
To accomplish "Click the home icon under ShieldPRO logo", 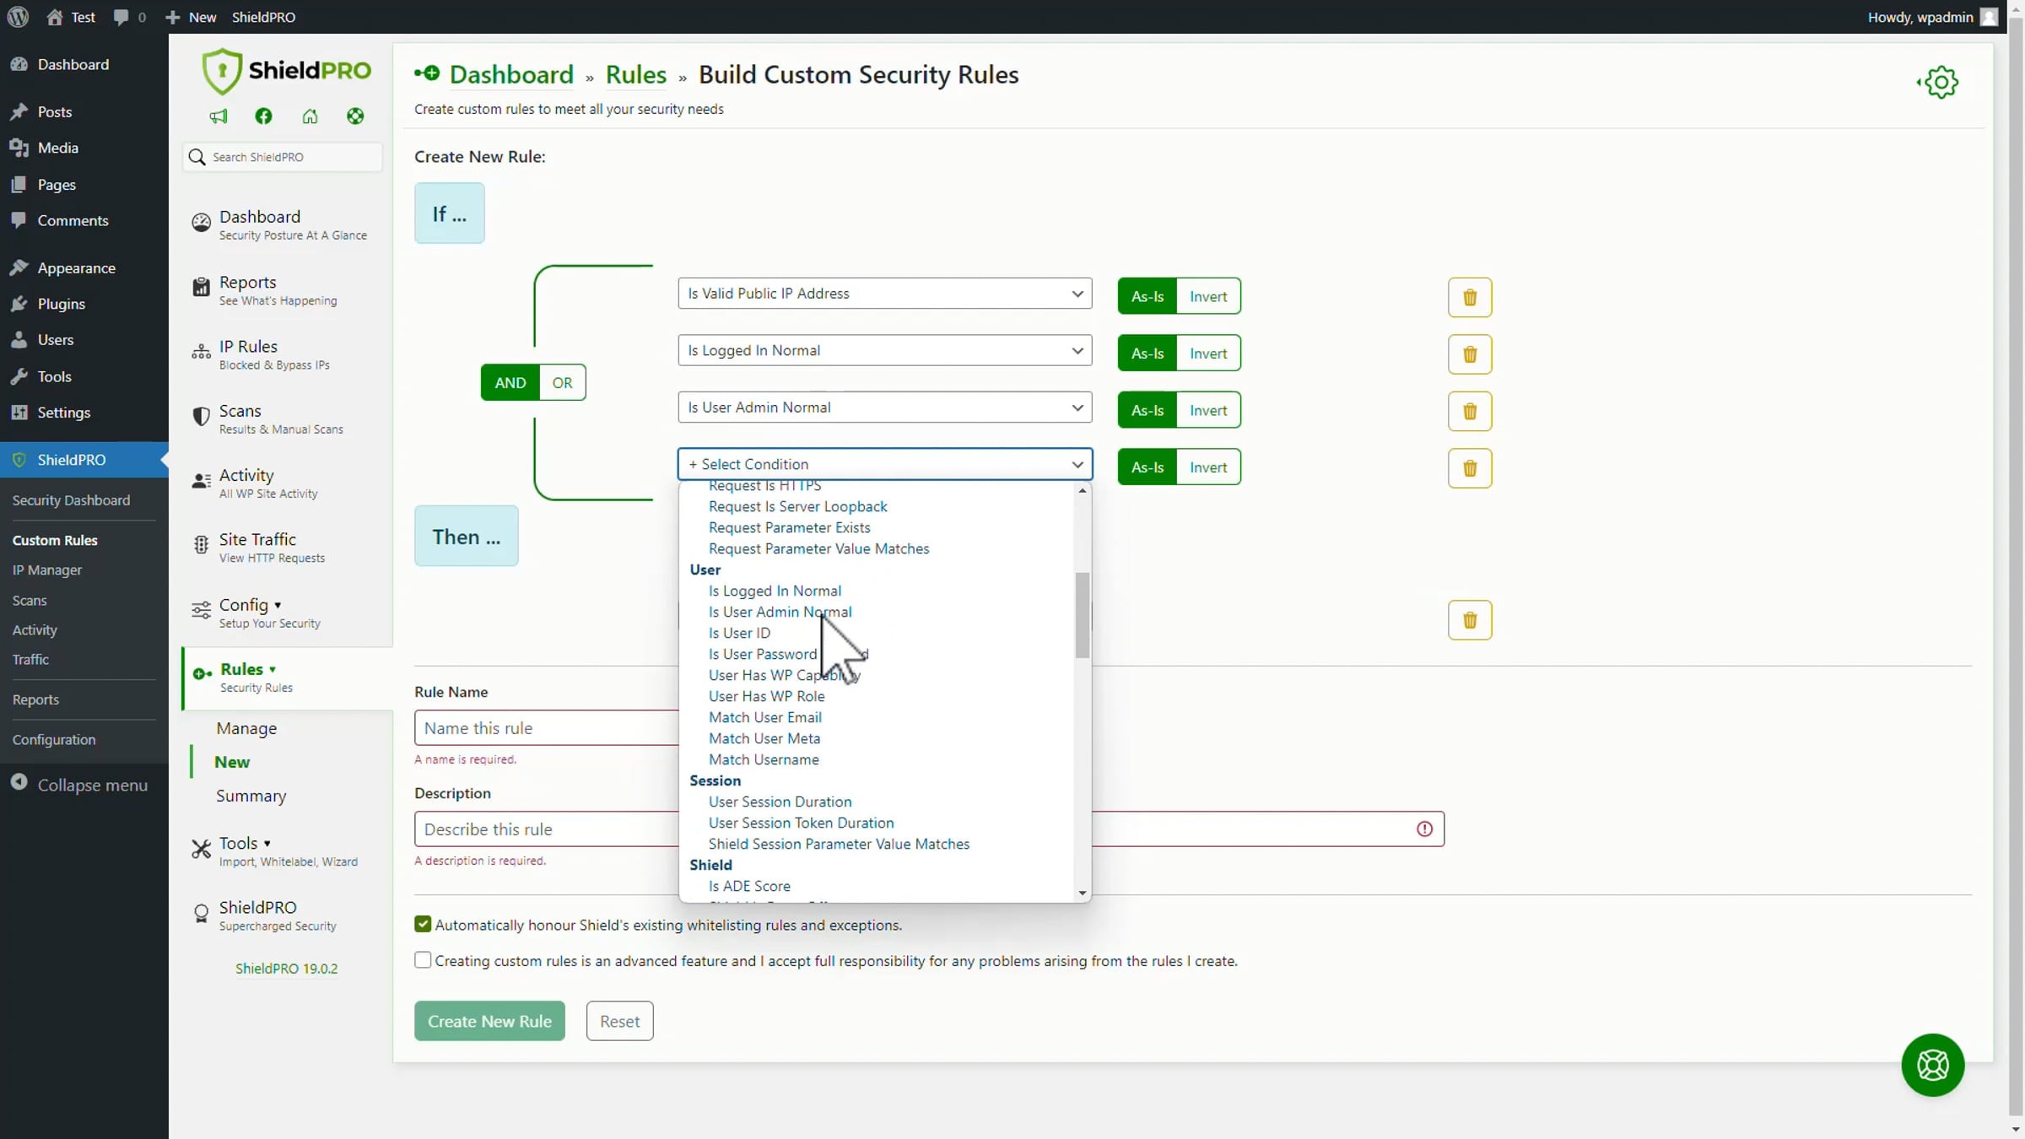I will click(x=310, y=116).
